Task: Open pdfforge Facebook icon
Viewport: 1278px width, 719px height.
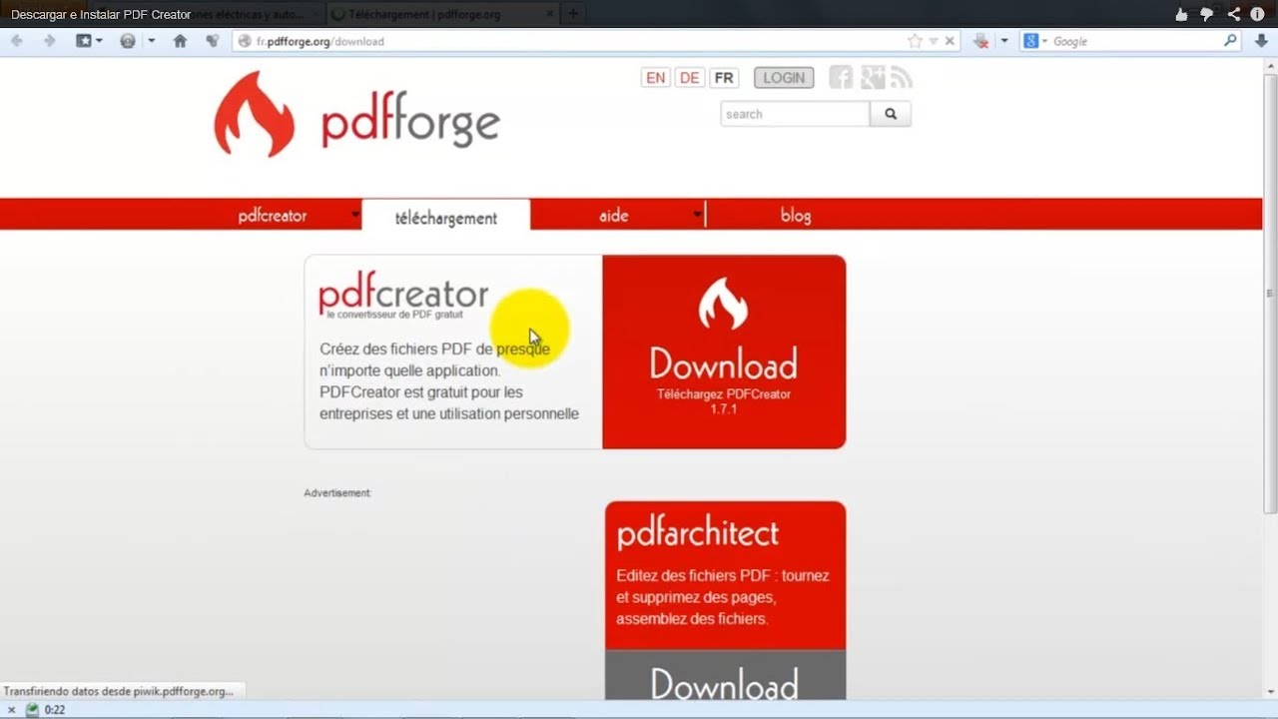Action: (841, 77)
